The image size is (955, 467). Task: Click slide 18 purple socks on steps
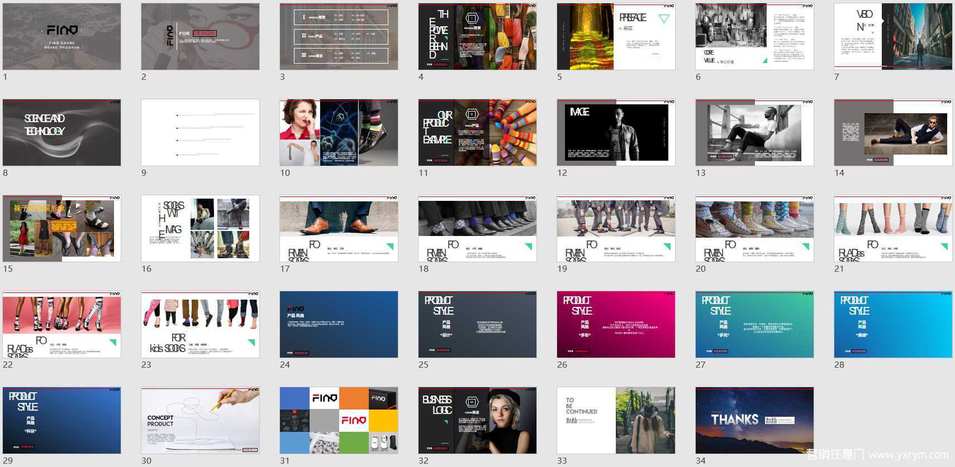pyautogui.click(x=477, y=228)
